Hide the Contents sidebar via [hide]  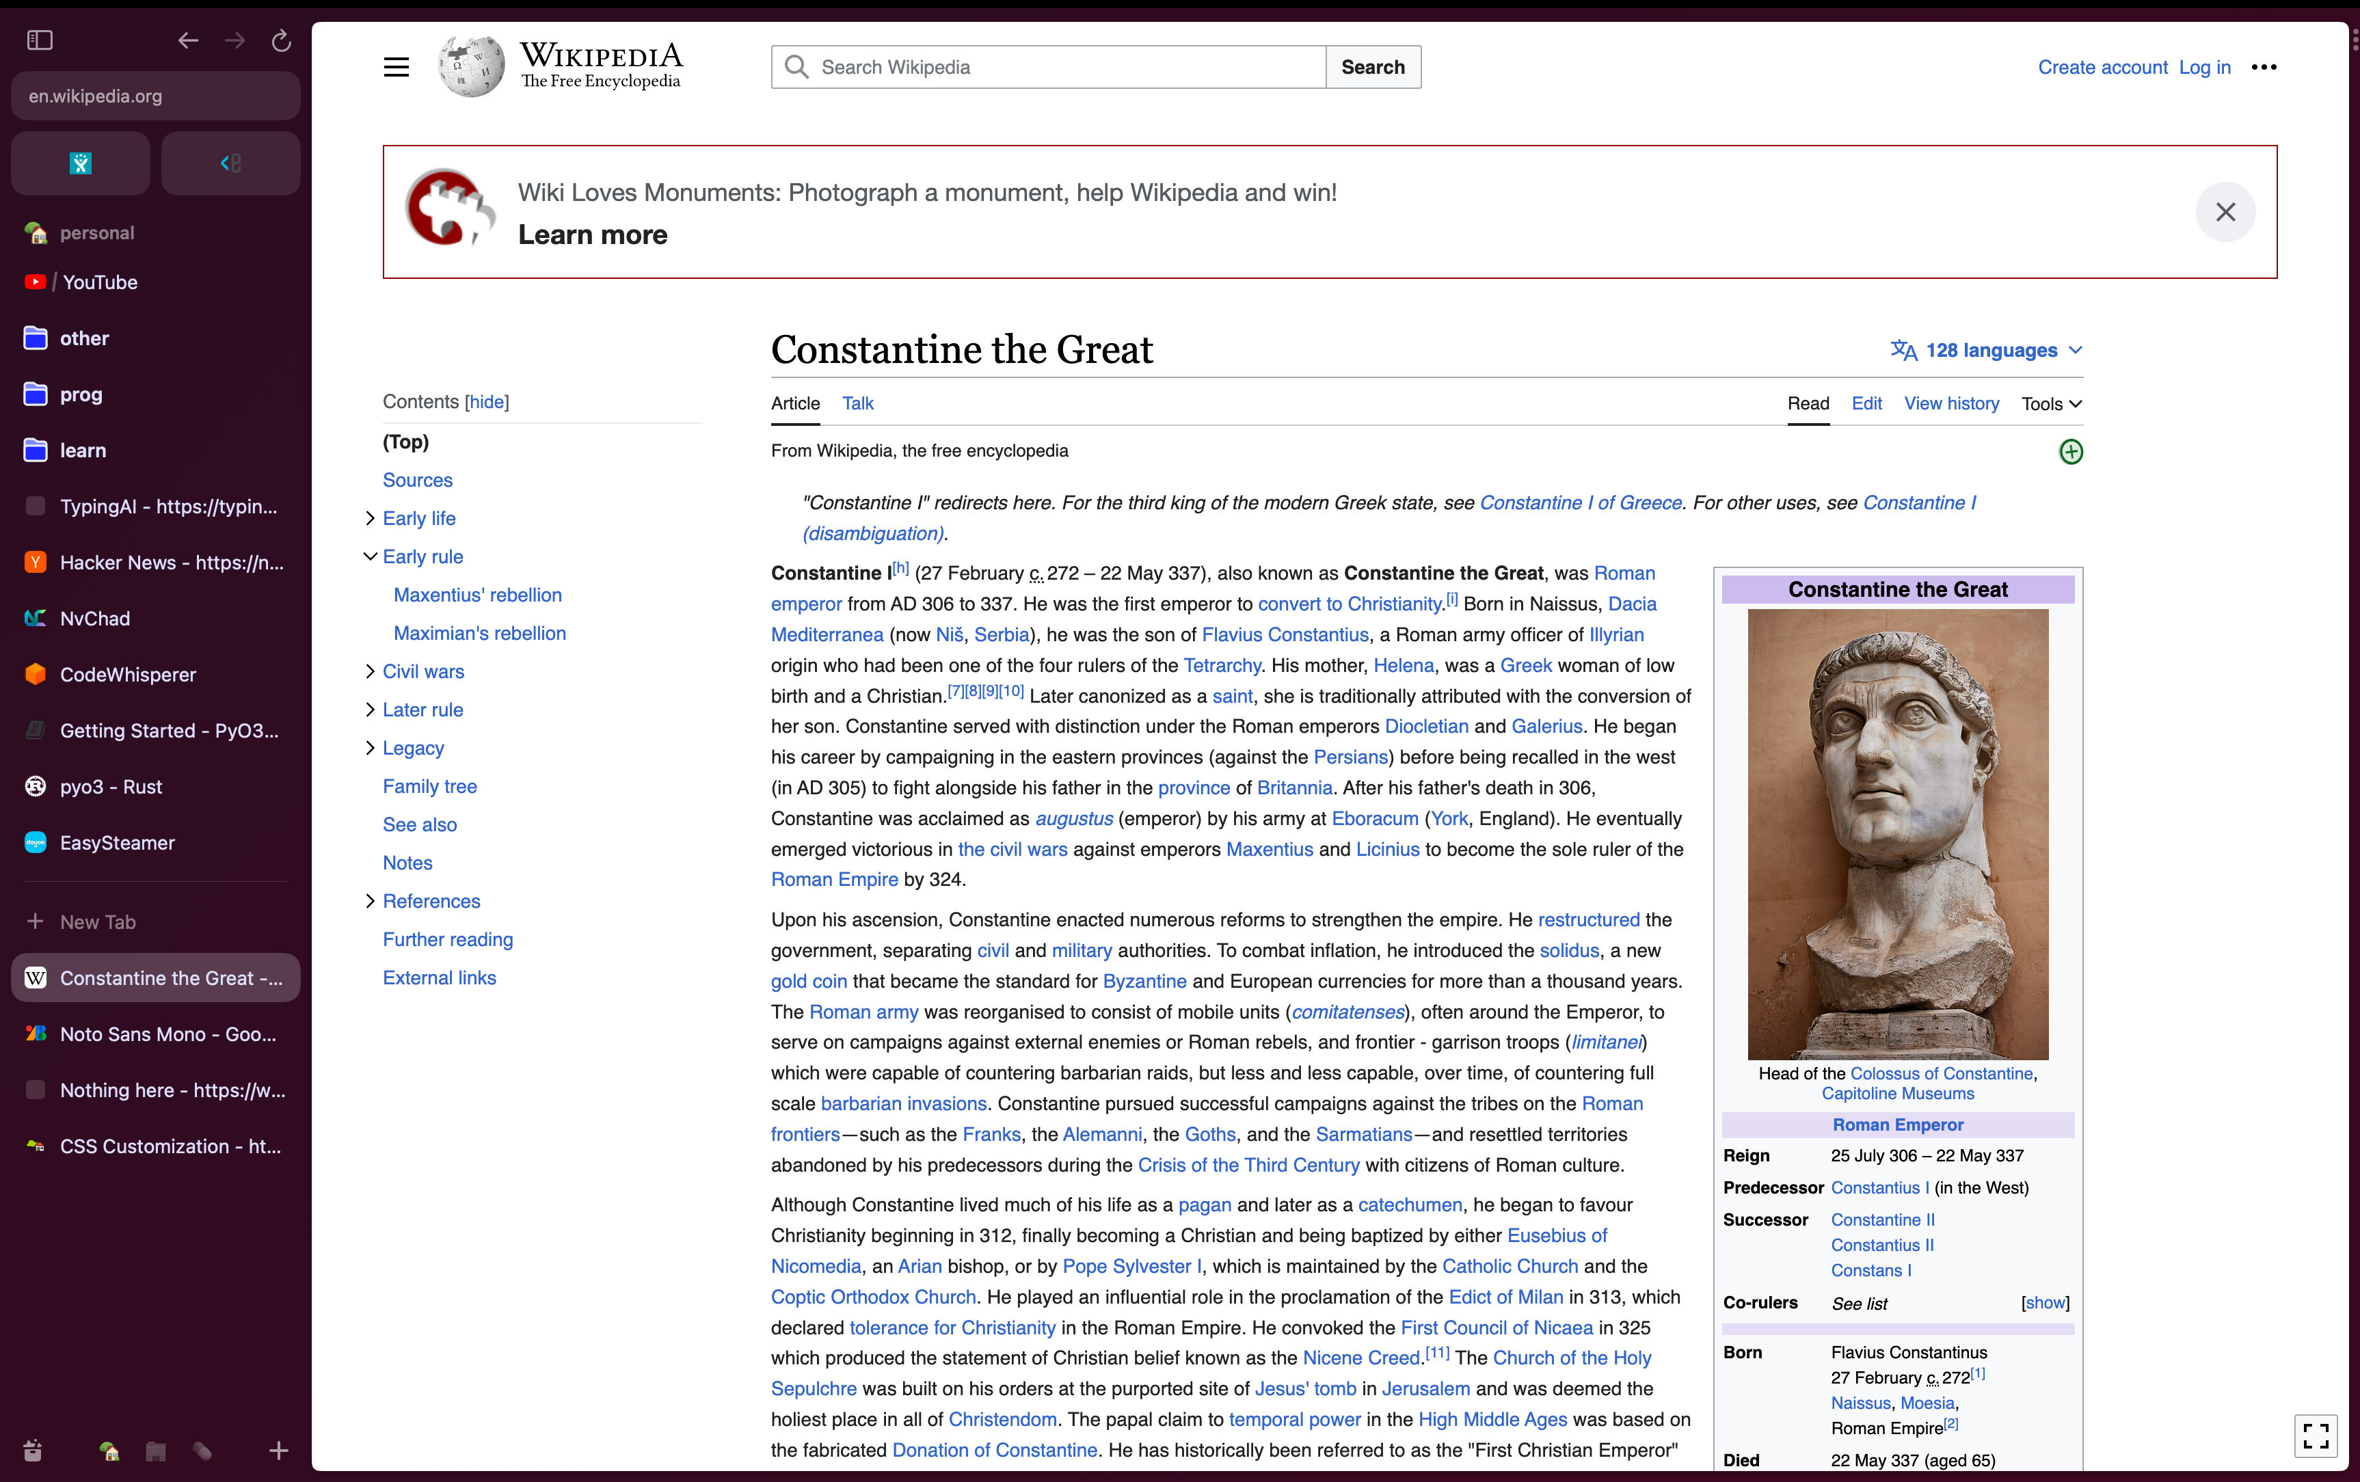[486, 402]
